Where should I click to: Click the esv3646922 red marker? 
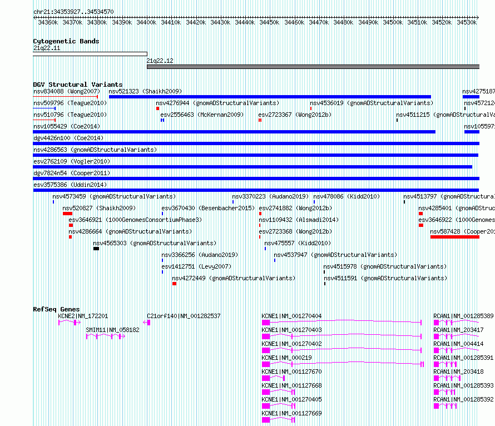421,225
